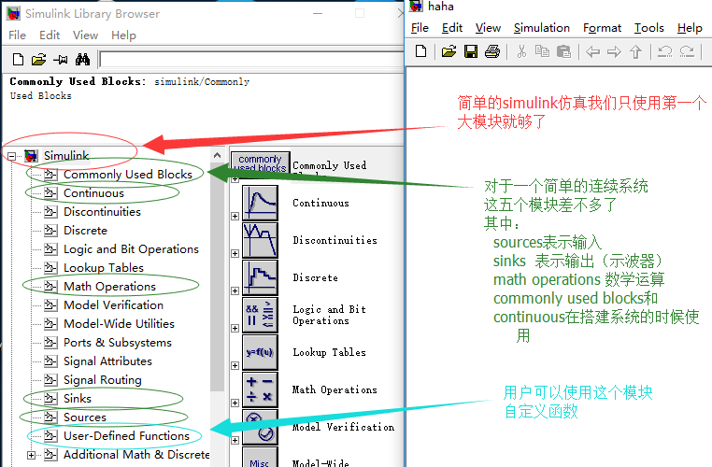Click New model icon in haha window toolbar
Viewport: 712px width, 467px height.
point(420,51)
